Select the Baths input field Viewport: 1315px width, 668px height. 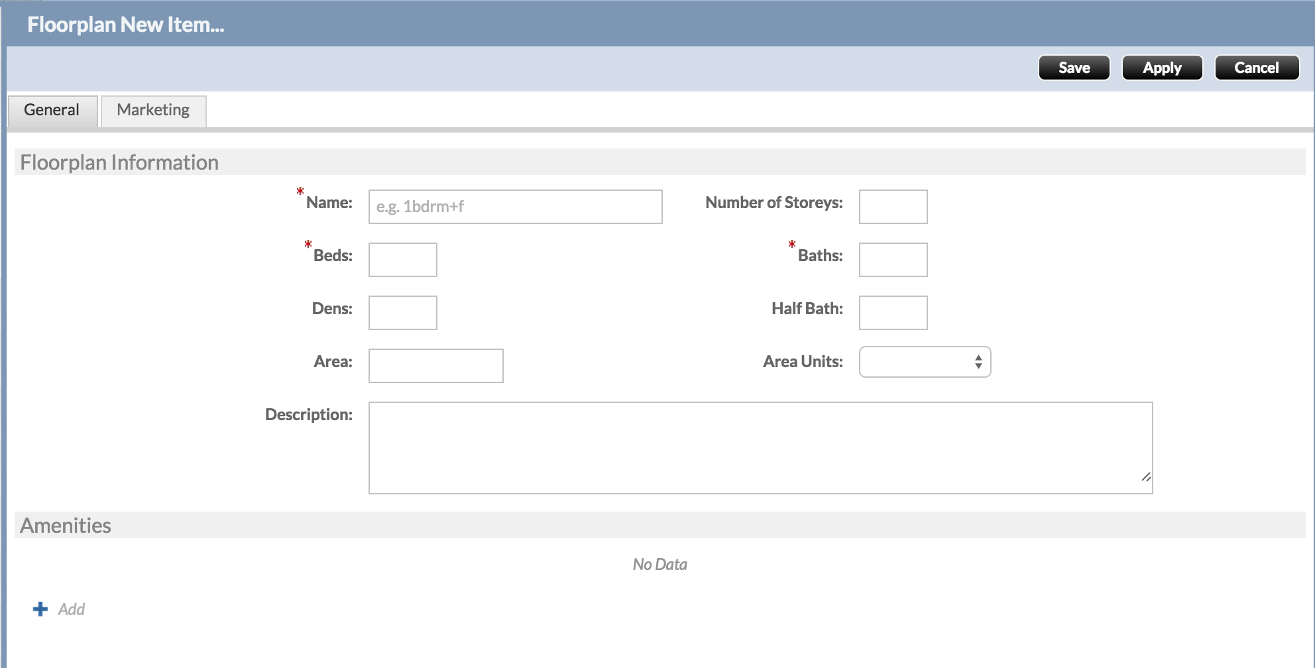(x=893, y=260)
